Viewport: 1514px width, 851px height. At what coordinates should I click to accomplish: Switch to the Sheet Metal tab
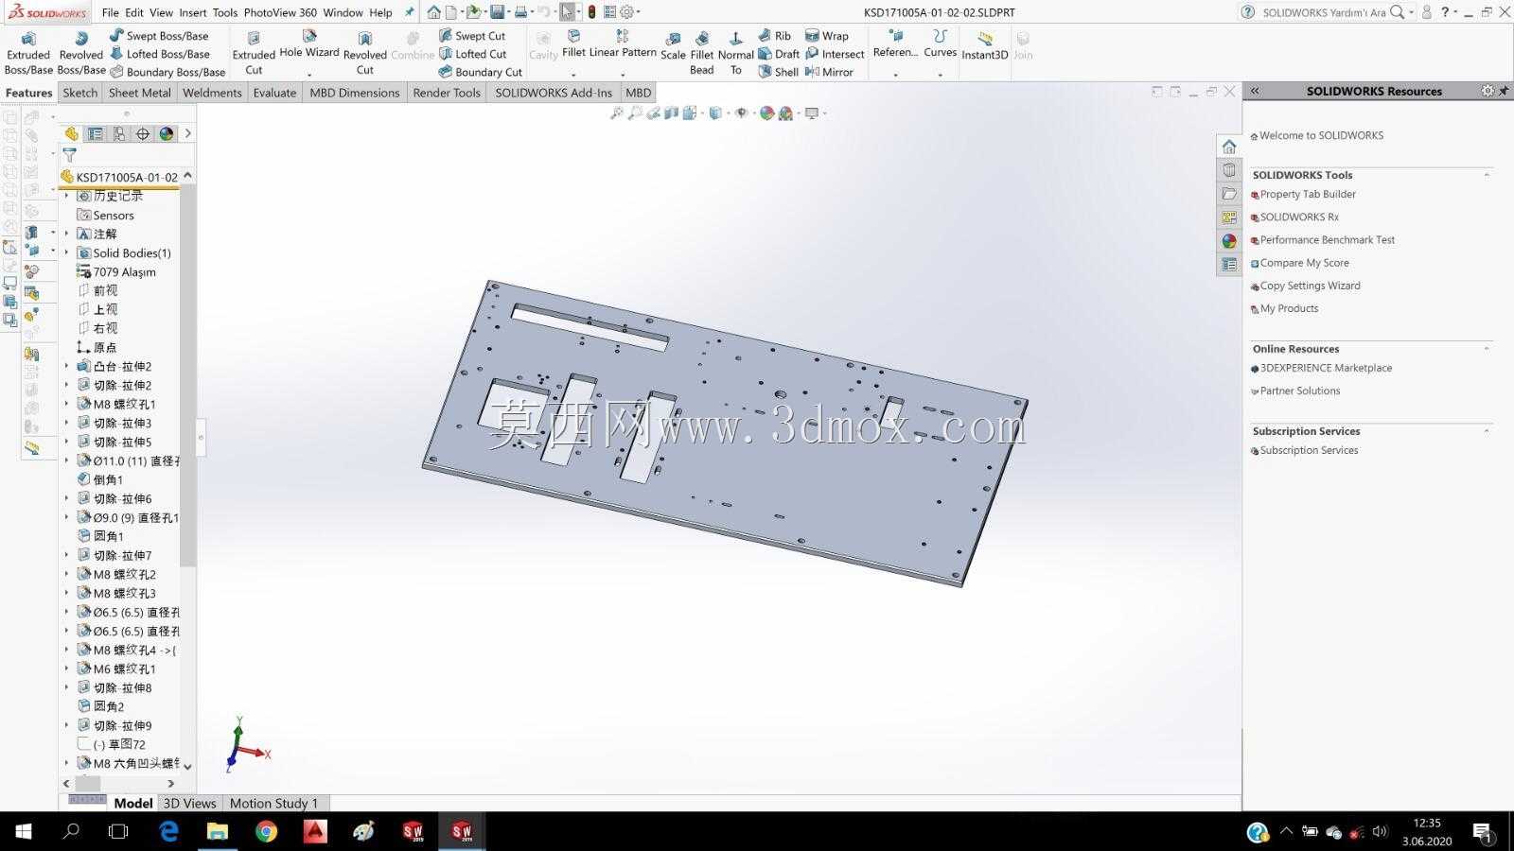pyautogui.click(x=139, y=93)
